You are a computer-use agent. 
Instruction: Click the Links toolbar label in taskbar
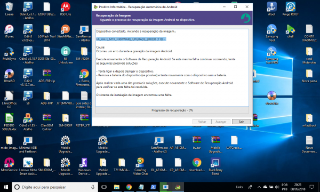tap(239, 187)
